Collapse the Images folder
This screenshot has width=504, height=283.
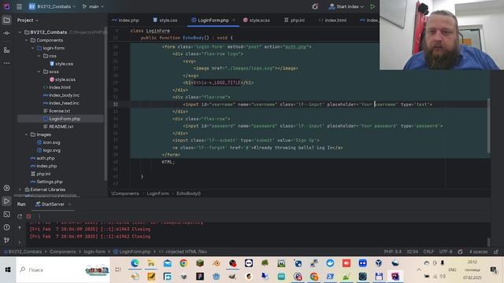coord(26,134)
